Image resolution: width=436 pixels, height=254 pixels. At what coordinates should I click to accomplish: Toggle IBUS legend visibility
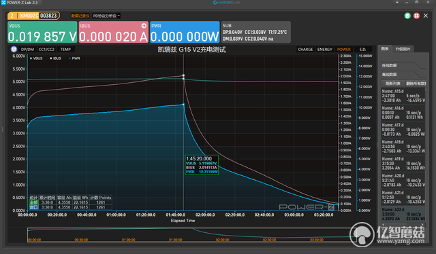click(56, 58)
